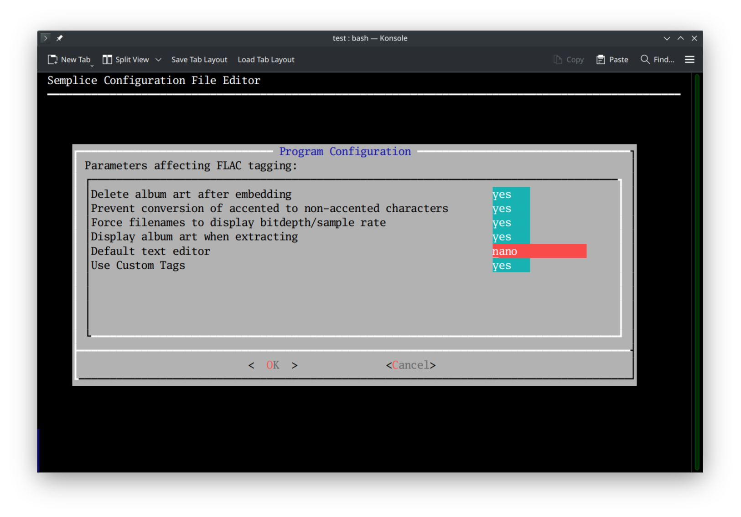This screenshot has width=741, height=517.
Task: Toggle Delete album art after embedding
Action: coord(510,194)
